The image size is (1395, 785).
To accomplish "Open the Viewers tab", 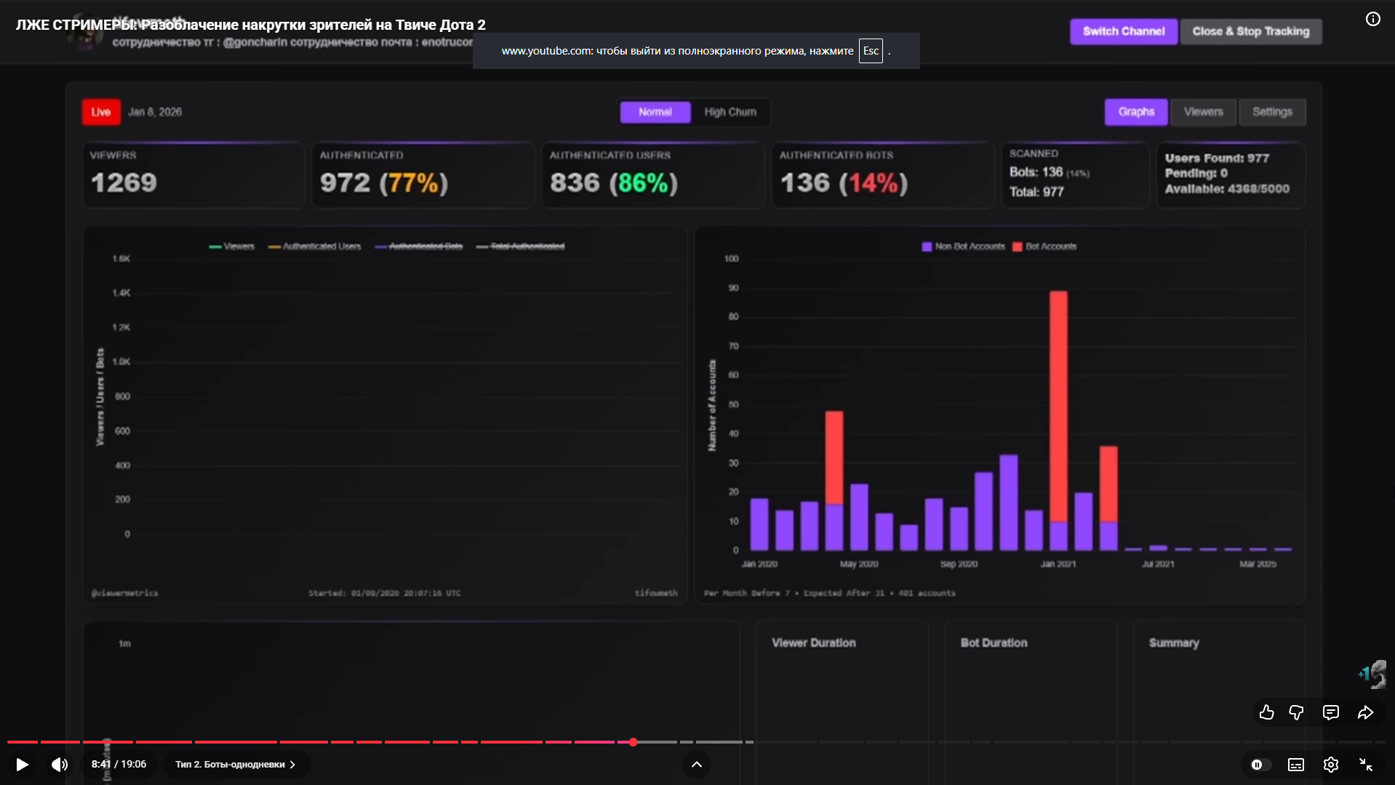I will [1203, 112].
